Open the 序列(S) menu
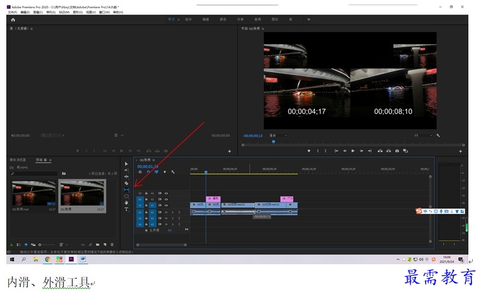 tap(50, 12)
